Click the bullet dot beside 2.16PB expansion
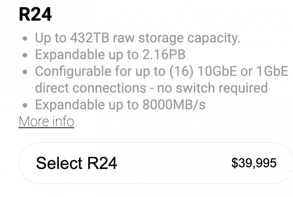The image size is (293, 197). click(25, 56)
